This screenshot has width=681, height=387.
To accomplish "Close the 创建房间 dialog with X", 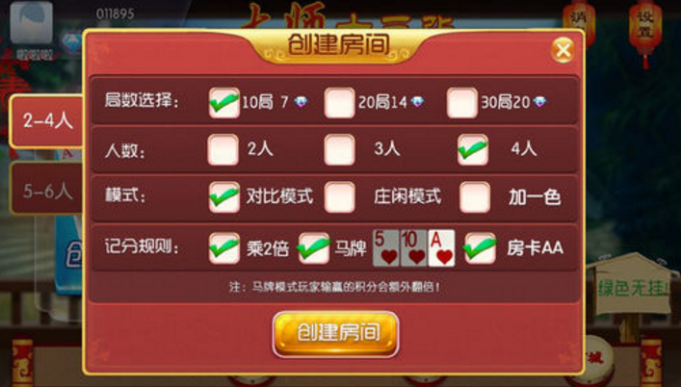I will tap(563, 50).
